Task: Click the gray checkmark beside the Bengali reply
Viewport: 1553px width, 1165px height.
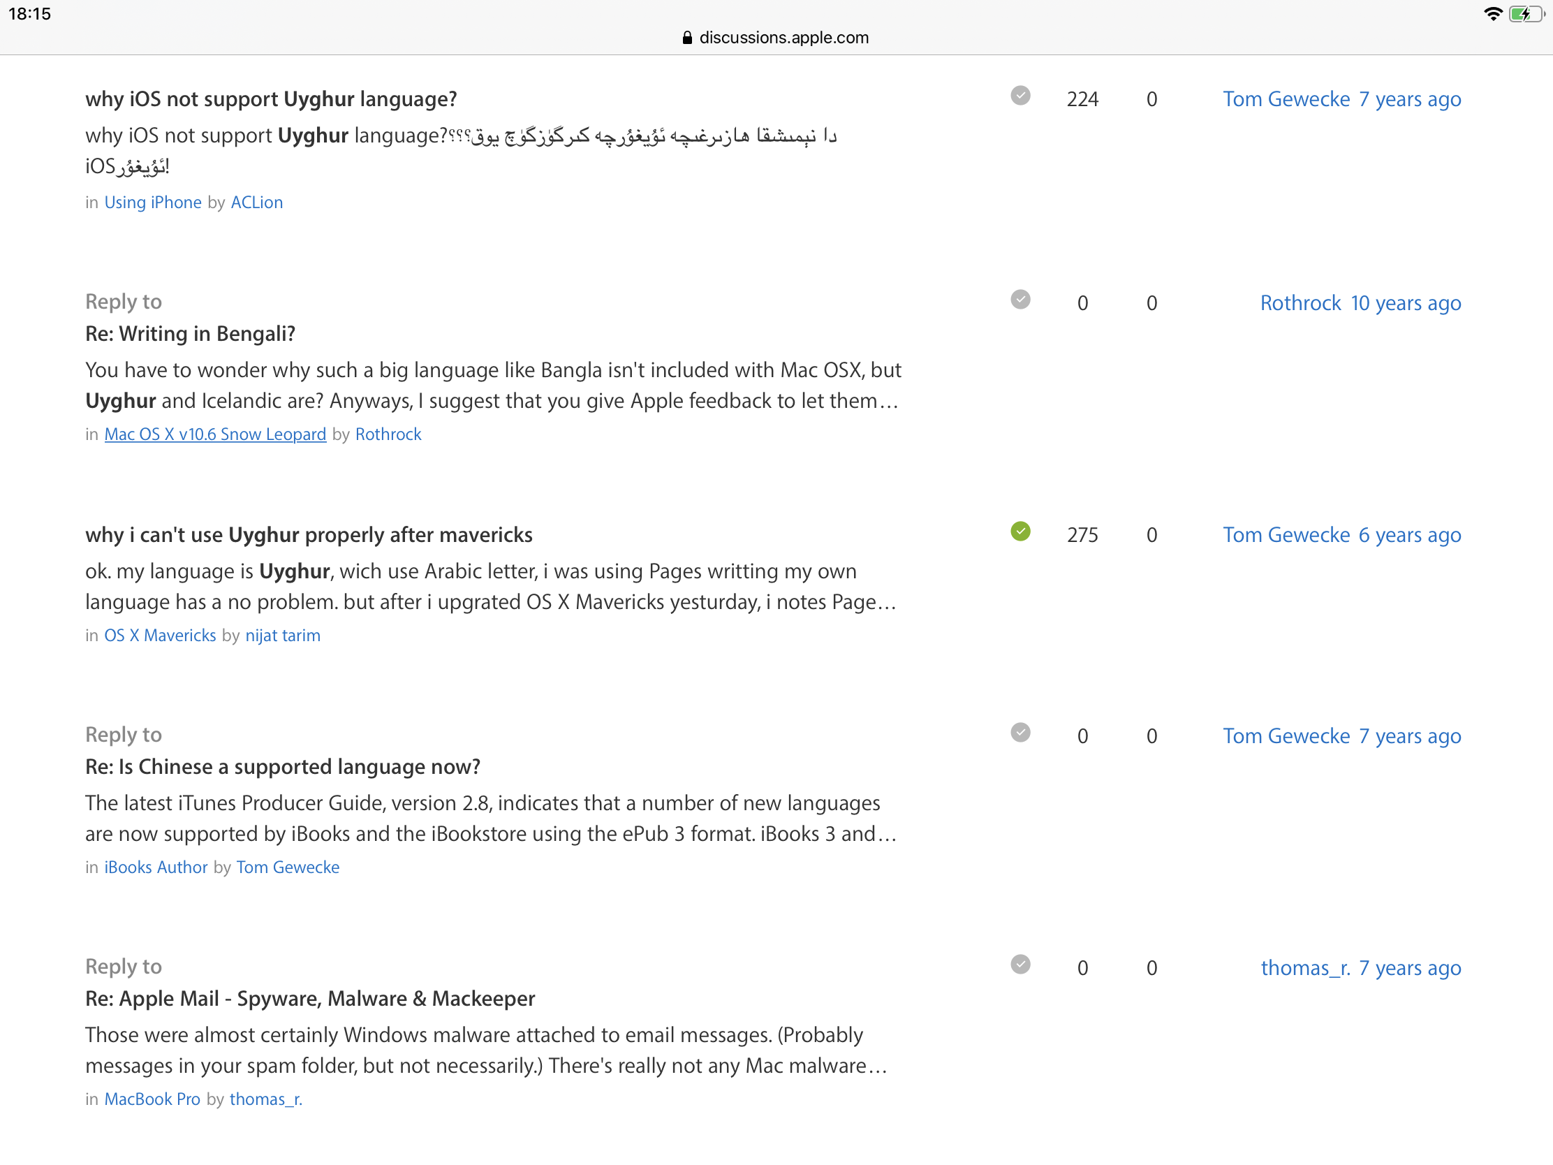Action: click(1020, 300)
